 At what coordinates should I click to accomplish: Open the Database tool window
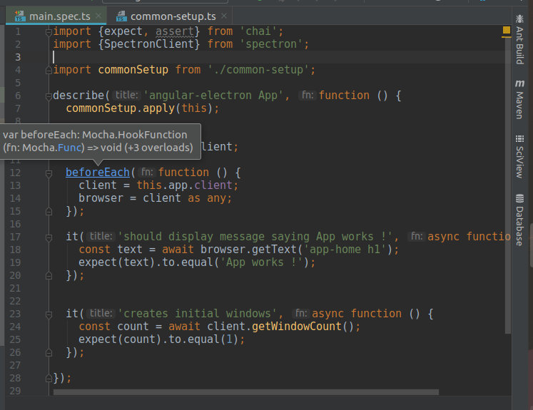coord(519,220)
